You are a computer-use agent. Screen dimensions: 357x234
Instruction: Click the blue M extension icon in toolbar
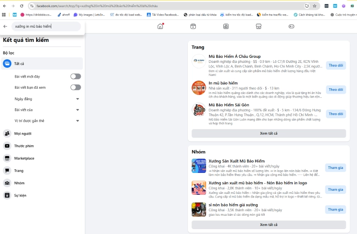tap(335, 6)
